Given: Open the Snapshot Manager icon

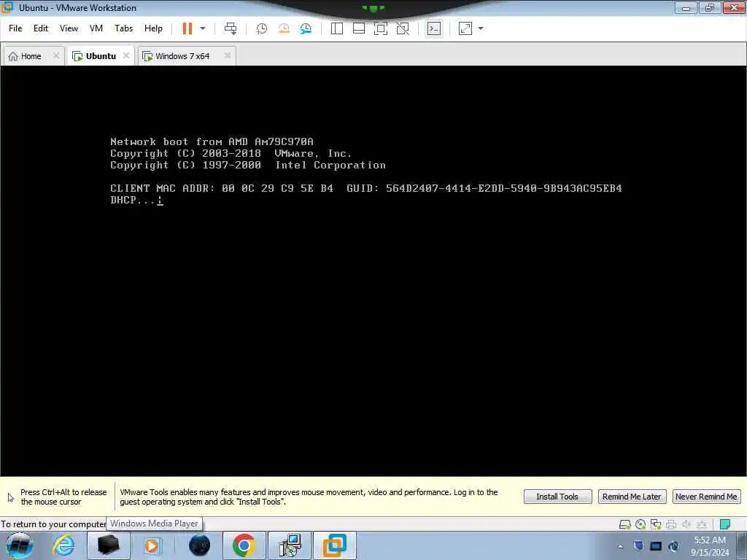Looking at the screenshot, I should coord(306,28).
